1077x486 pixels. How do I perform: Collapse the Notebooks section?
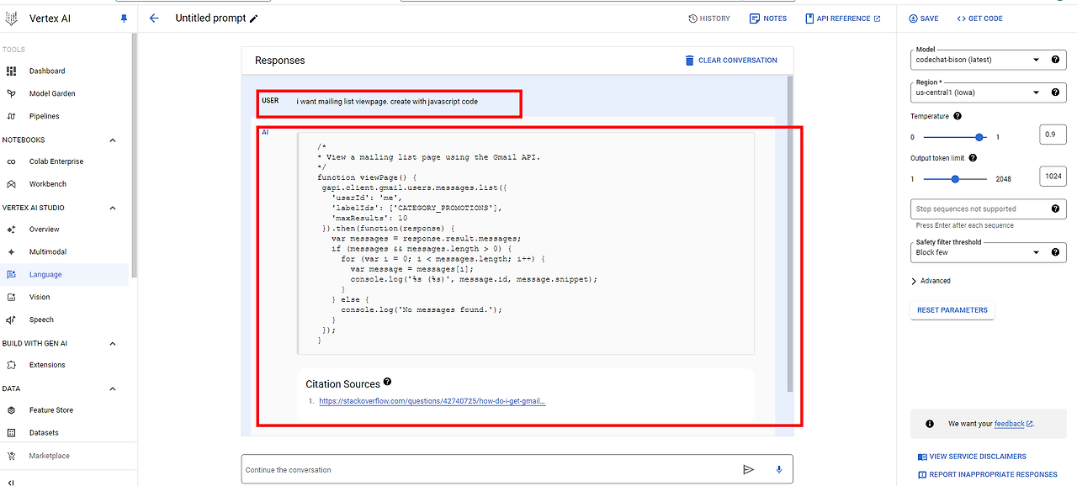click(x=113, y=140)
